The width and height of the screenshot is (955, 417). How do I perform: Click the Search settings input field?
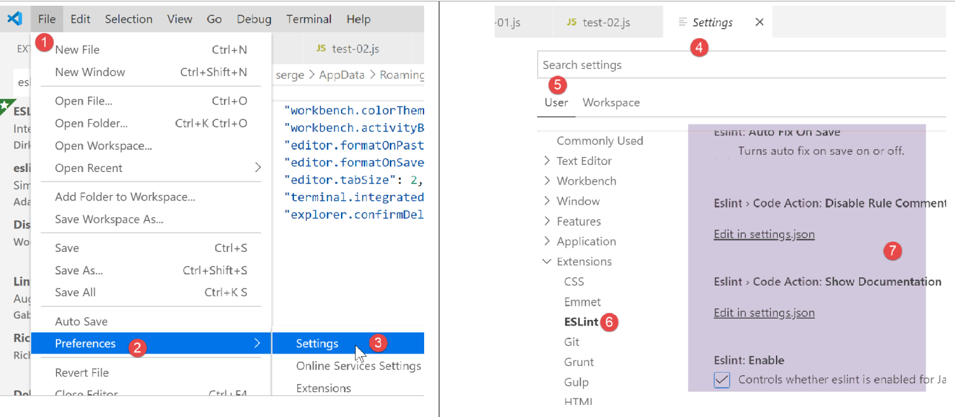(737, 65)
